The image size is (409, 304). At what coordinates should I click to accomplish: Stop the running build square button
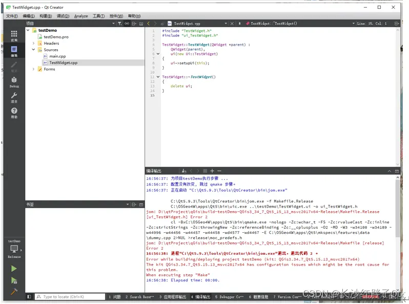(205, 171)
